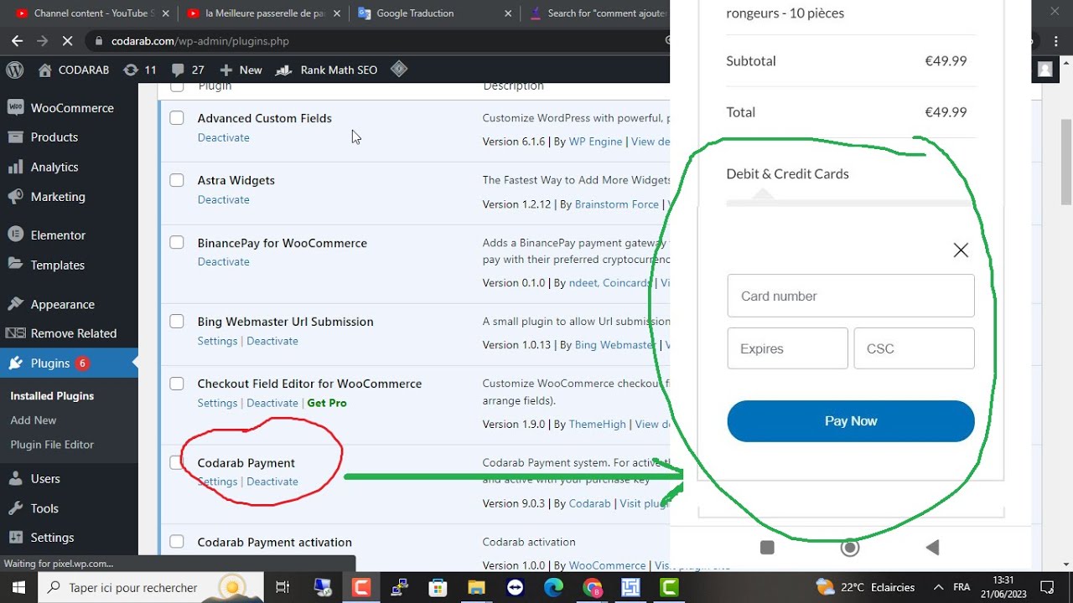The image size is (1073, 603).
Task: Close the card form with X
Action: coord(961,250)
